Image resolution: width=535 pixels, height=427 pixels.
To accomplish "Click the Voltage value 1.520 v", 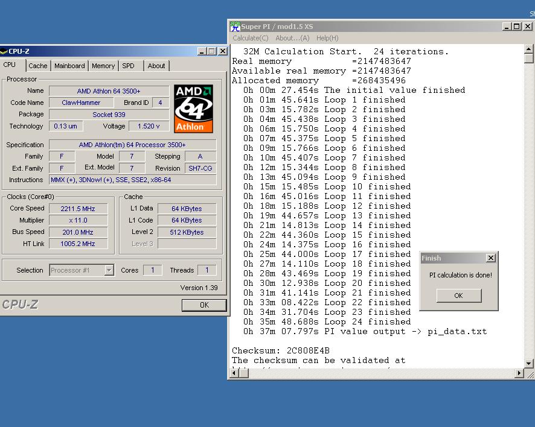I will [x=149, y=126].
